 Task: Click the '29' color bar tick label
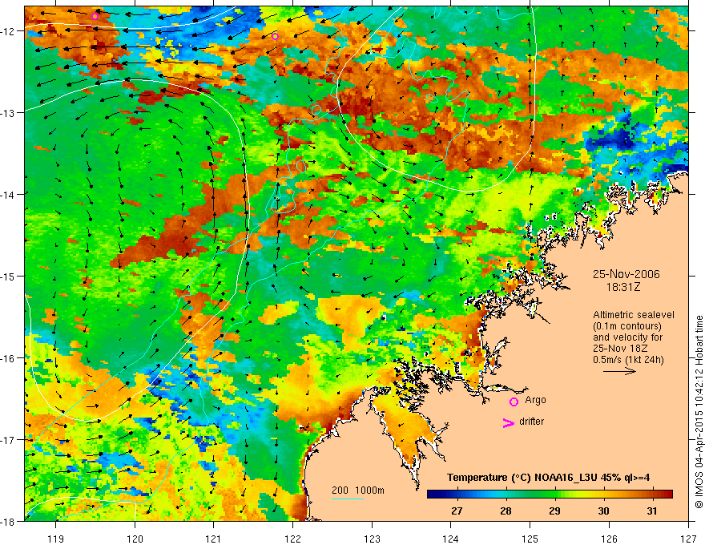coord(554,511)
